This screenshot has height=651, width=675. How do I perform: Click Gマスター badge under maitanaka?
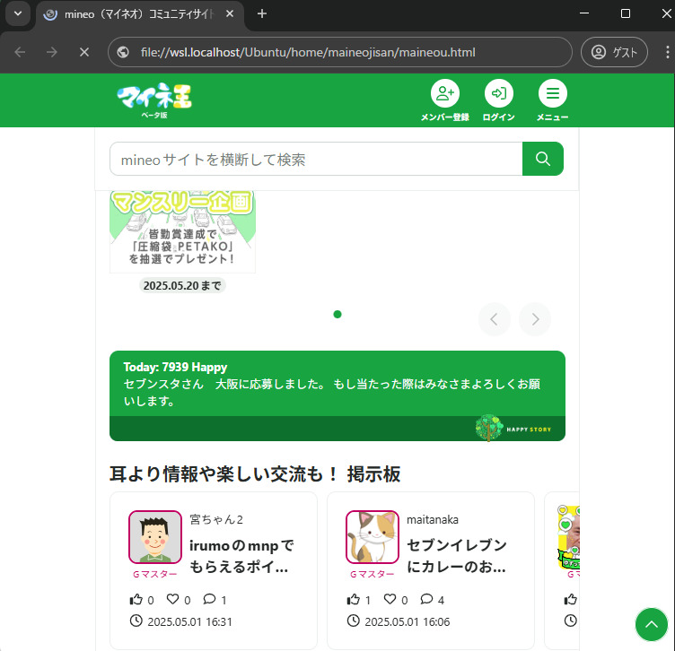point(373,574)
